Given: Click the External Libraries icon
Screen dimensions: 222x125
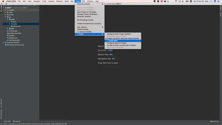Looking at the screenshot, I should [x=6, y=42].
